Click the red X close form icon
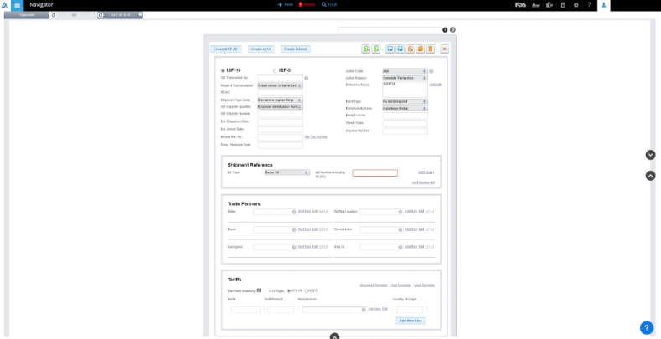 coord(444,49)
